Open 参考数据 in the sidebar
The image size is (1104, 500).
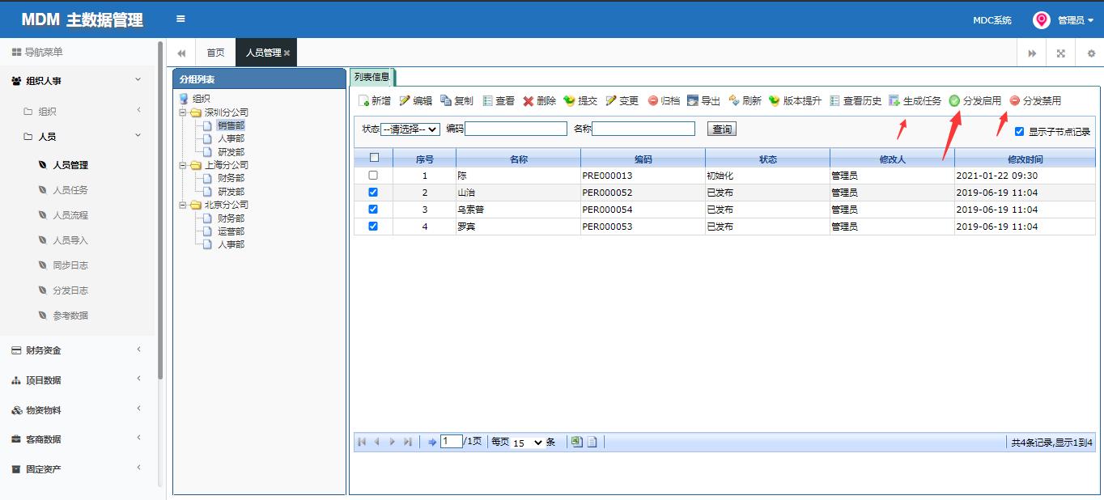coord(70,316)
